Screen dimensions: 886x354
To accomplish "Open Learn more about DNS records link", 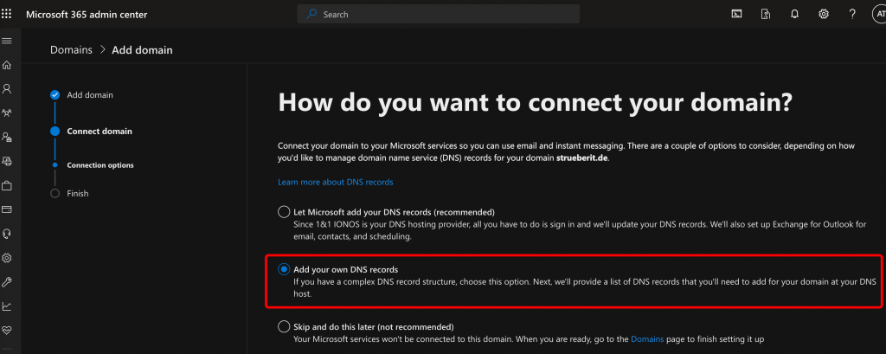I will (335, 183).
